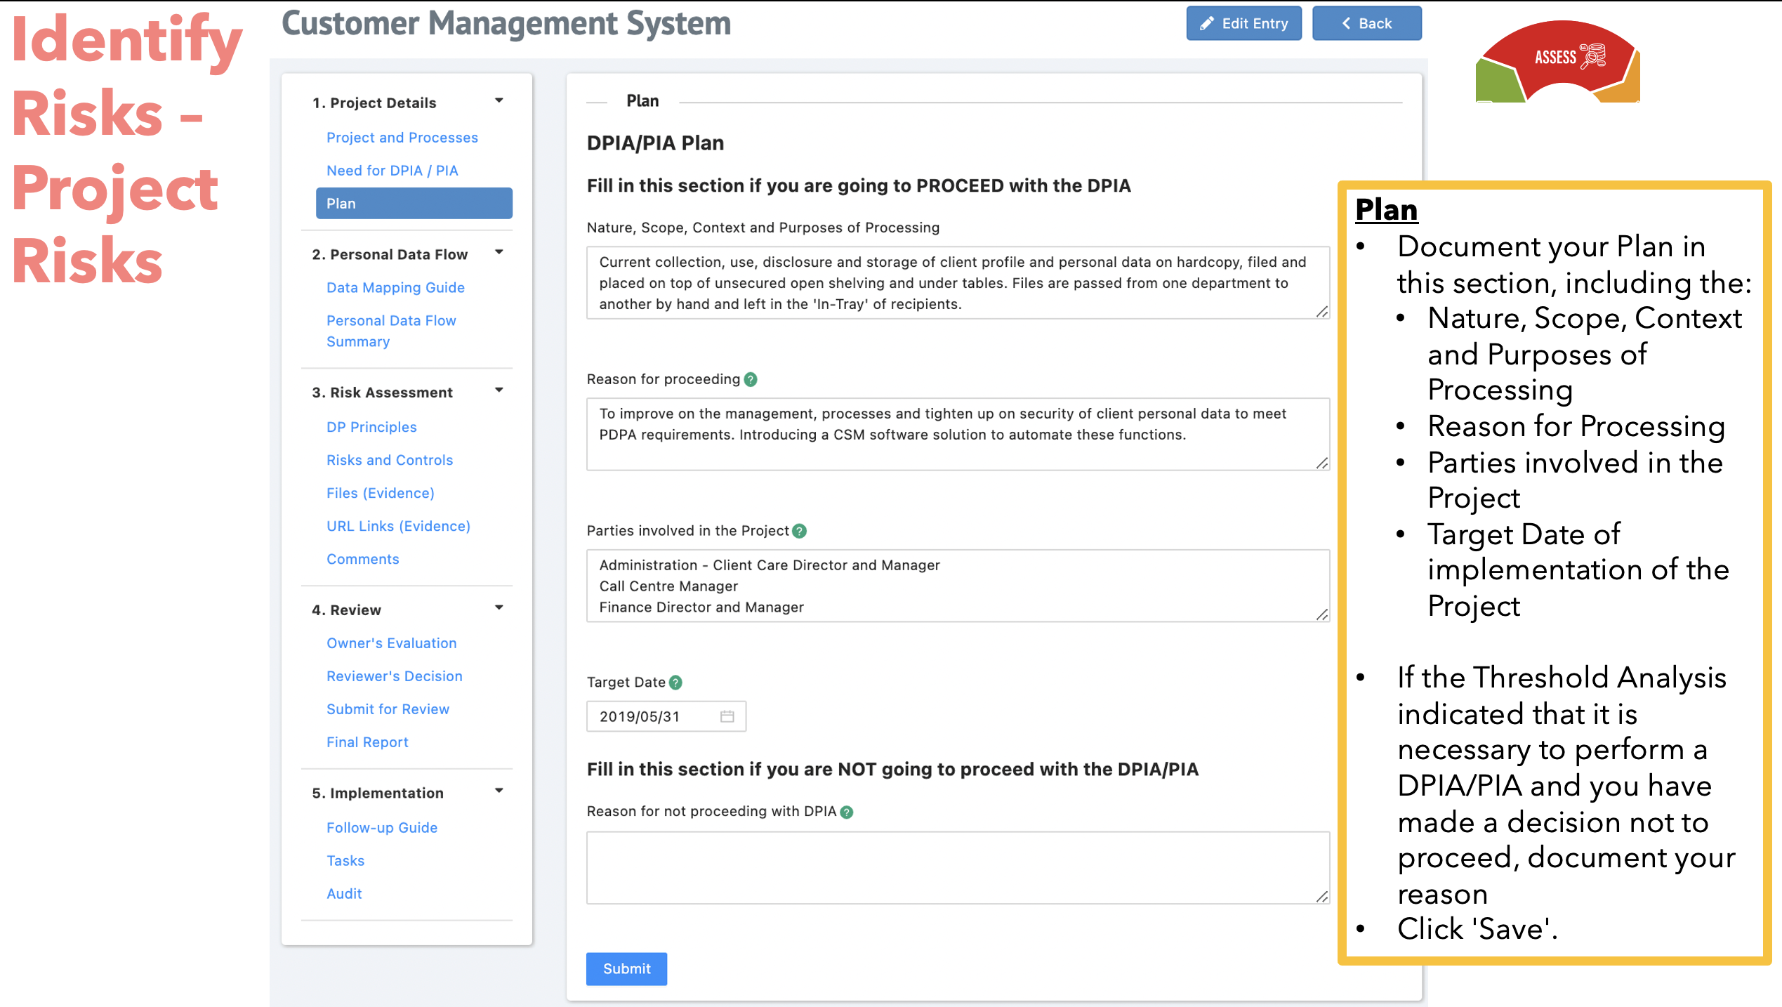
Task: Collapse the Review section arrow
Action: point(499,607)
